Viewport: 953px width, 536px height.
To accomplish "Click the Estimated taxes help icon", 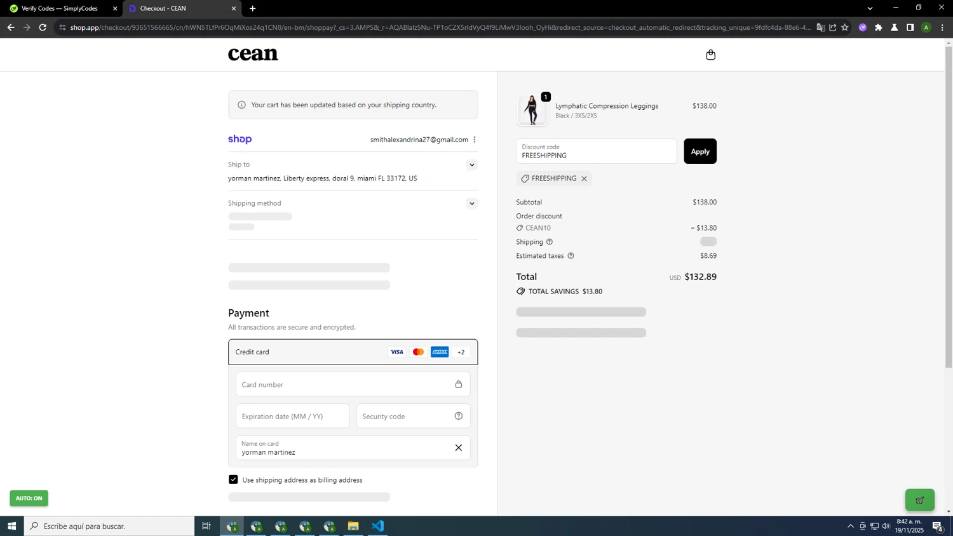I will click(x=571, y=256).
